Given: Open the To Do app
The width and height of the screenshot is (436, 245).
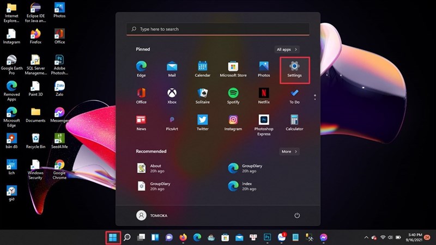Looking at the screenshot, I should click(x=294, y=96).
